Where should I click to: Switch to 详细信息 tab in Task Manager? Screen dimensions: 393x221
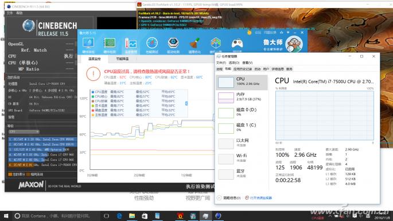tap(278, 69)
